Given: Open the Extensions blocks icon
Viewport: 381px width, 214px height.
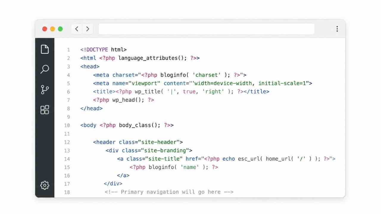Looking at the screenshot, I should tap(45, 110).
